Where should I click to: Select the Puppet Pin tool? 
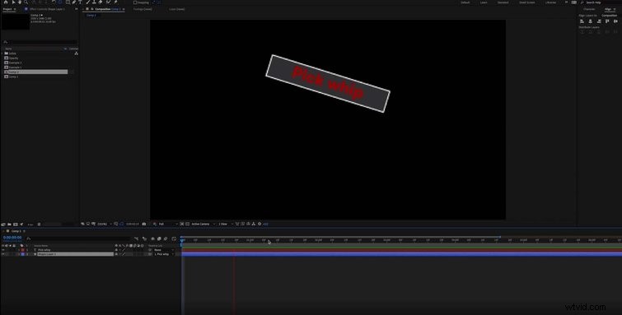[115, 2]
